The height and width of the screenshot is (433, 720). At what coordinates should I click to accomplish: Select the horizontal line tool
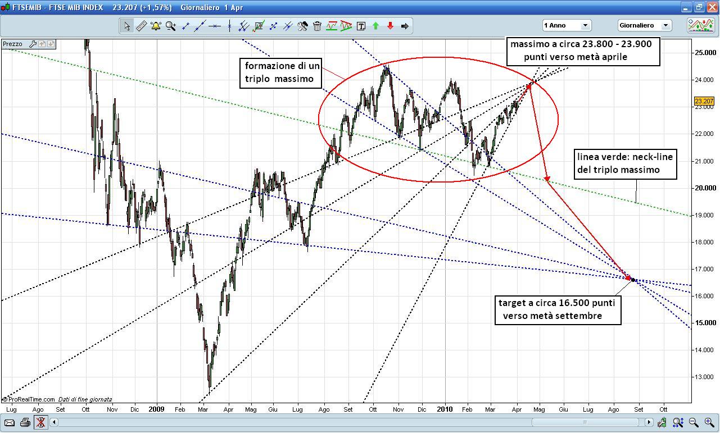pos(215,26)
